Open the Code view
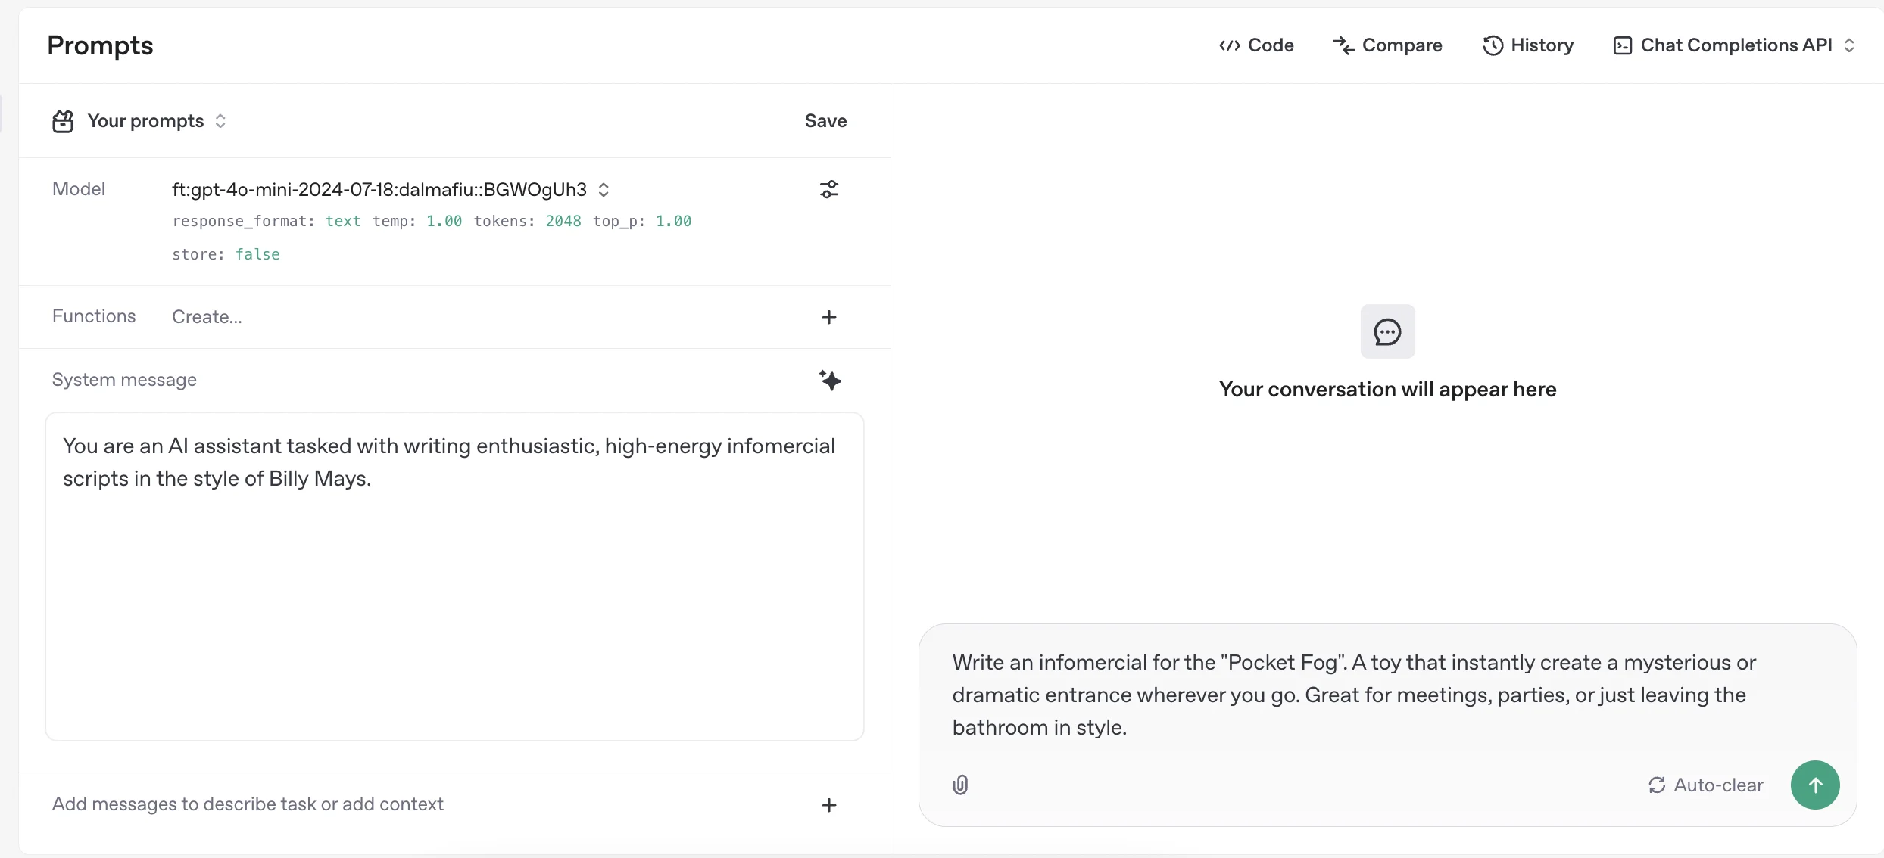The height and width of the screenshot is (858, 1884). tap(1257, 45)
